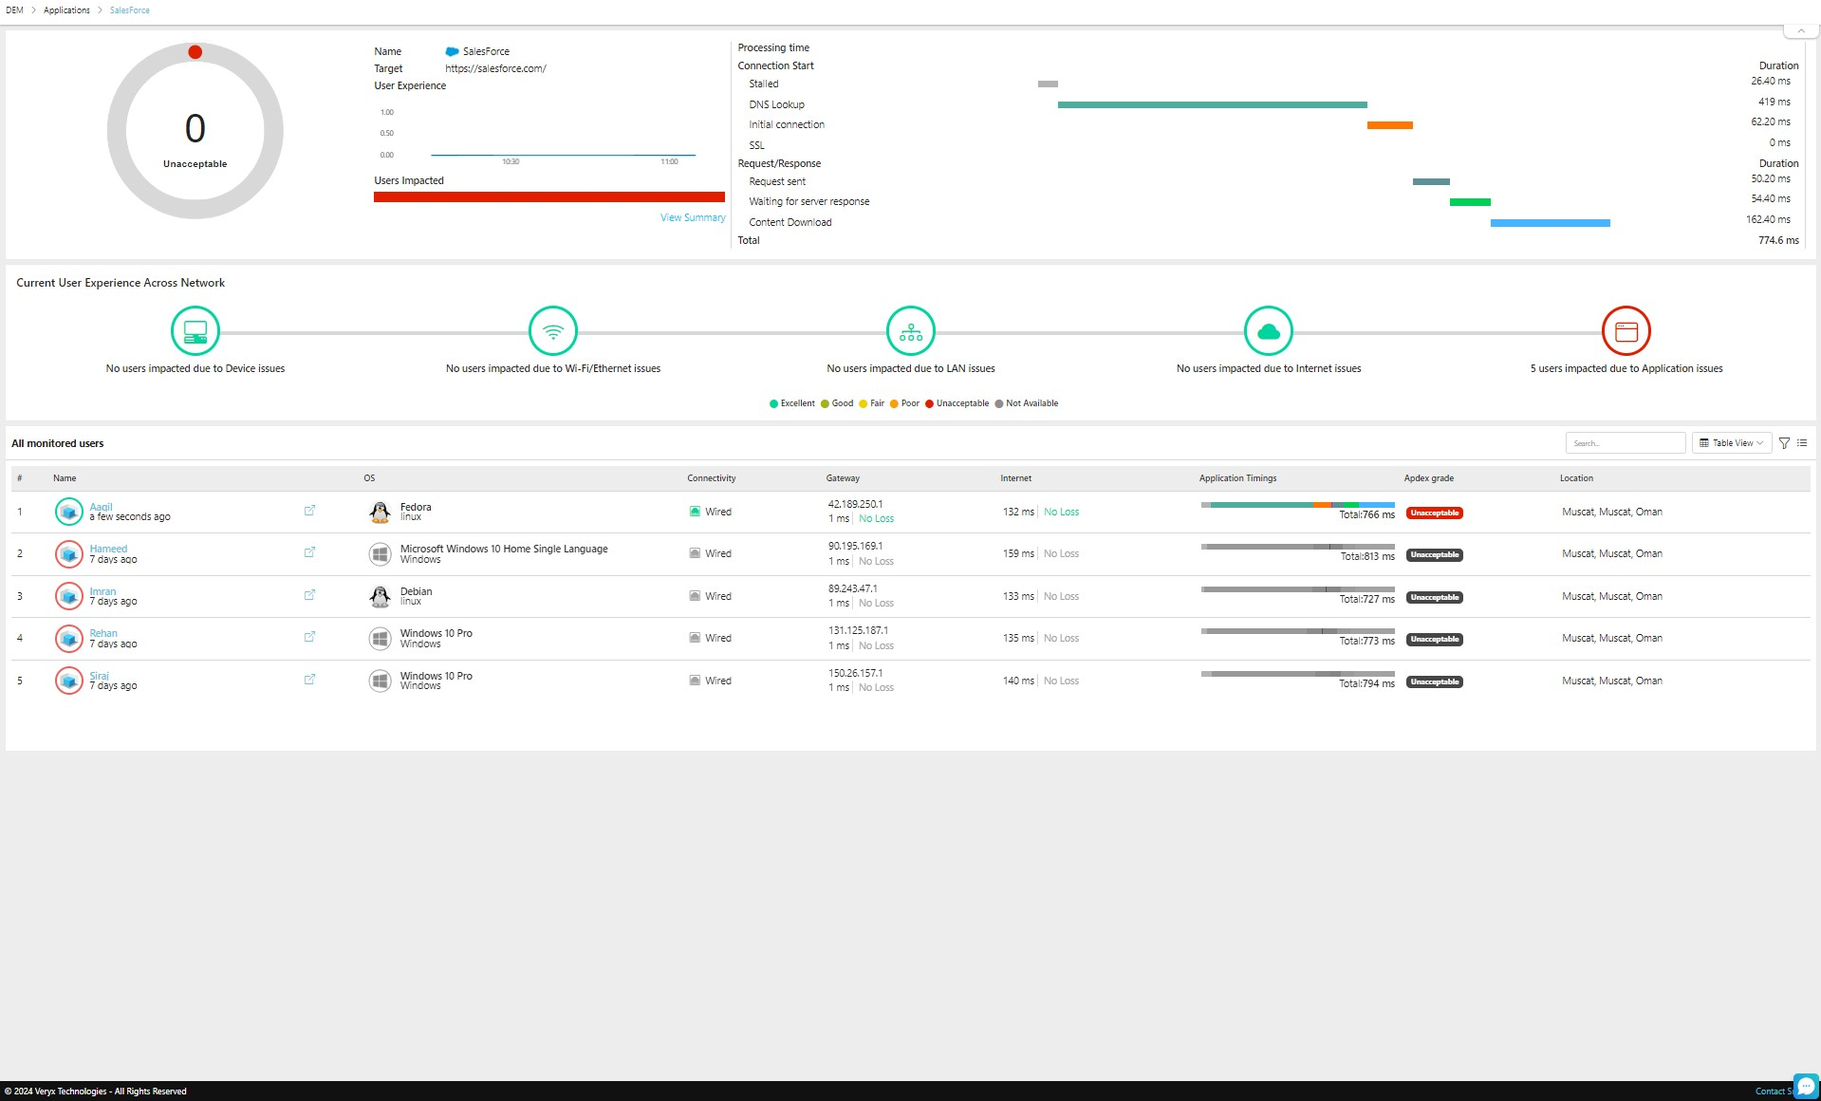
Task: Click the filter icon above users table
Action: [1784, 443]
